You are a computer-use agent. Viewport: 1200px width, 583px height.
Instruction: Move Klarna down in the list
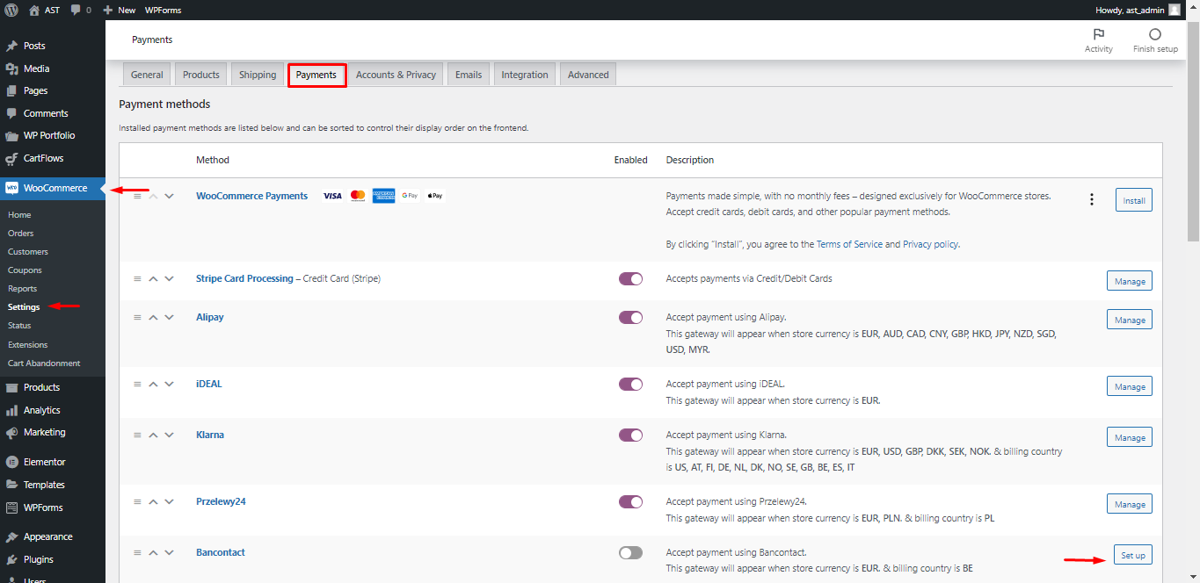coord(170,435)
